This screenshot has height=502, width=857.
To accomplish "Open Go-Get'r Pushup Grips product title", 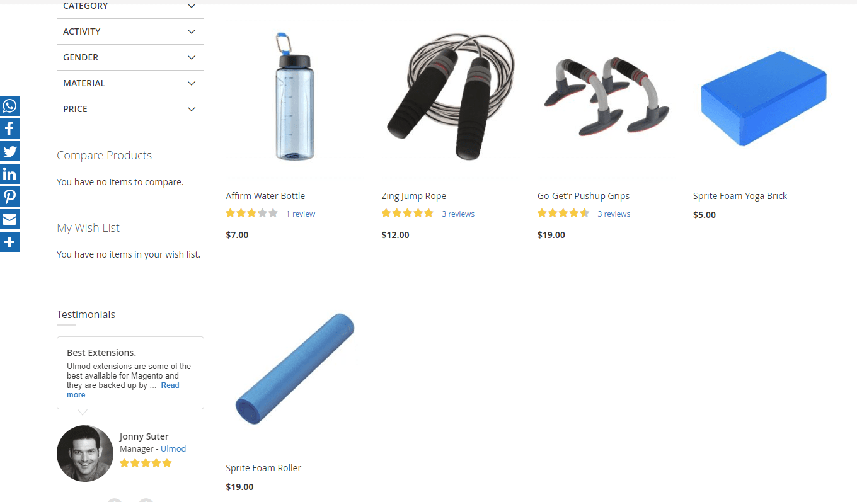I will click(584, 196).
